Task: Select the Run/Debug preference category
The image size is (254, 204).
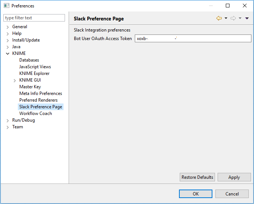Action: [23, 120]
